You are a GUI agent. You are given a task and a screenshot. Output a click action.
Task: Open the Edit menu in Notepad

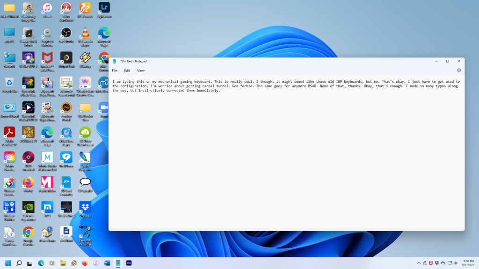click(x=127, y=71)
